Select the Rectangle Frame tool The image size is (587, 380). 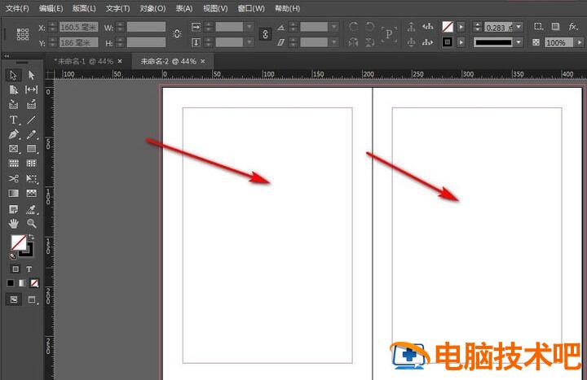point(14,149)
